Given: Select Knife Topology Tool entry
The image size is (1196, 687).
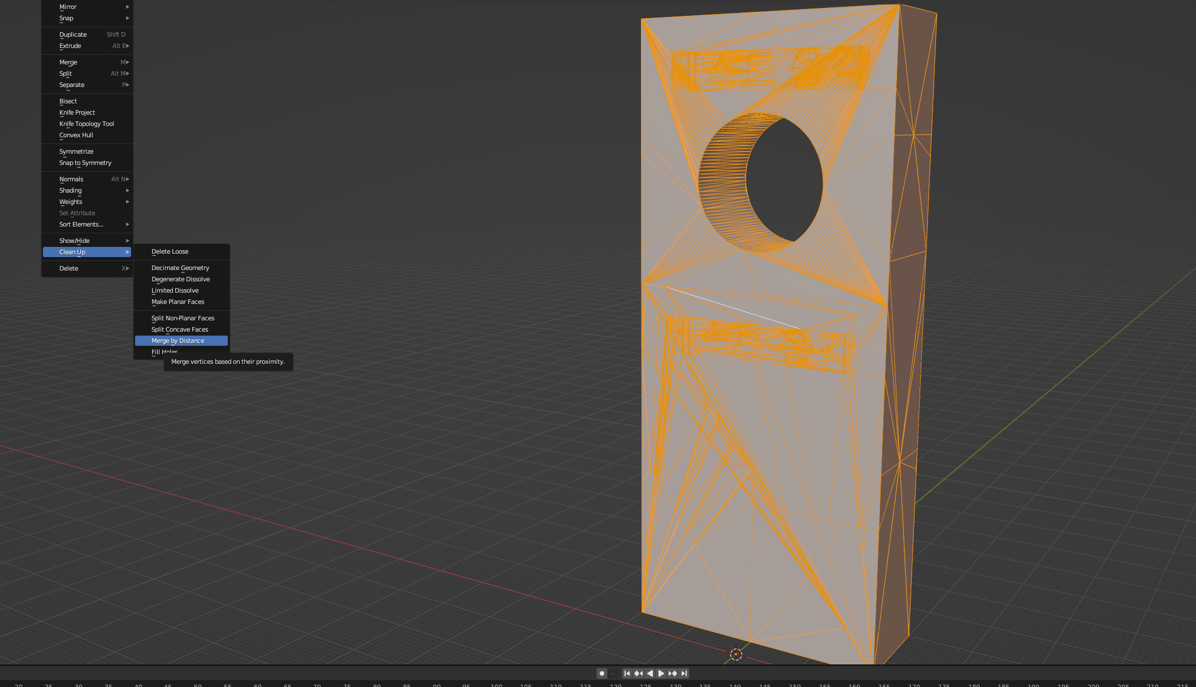Looking at the screenshot, I should click(86, 124).
